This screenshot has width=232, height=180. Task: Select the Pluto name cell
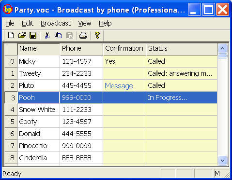(38, 85)
